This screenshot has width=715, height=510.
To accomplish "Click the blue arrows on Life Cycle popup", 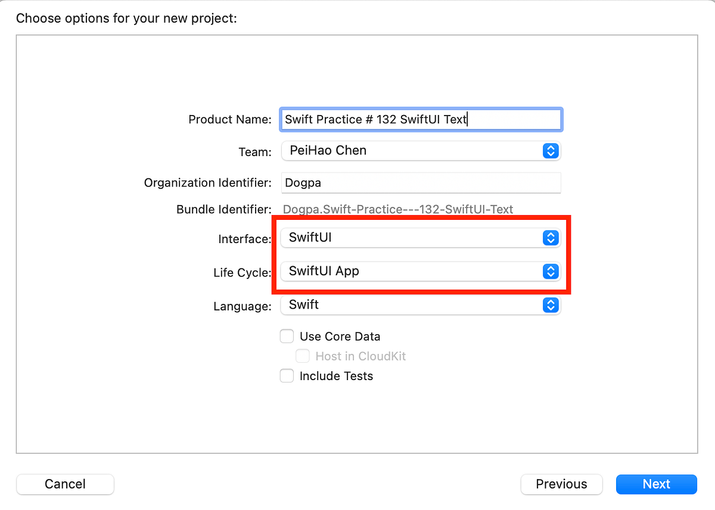I will [551, 272].
